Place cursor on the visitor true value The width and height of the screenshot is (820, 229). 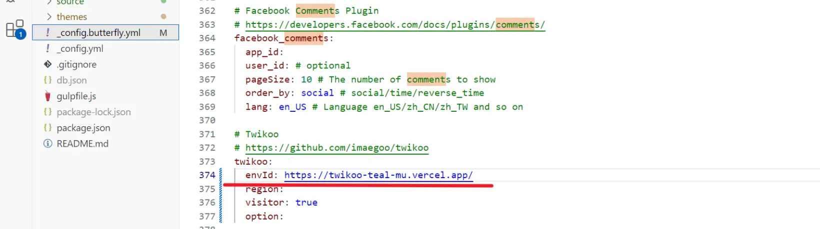tap(306, 203)
